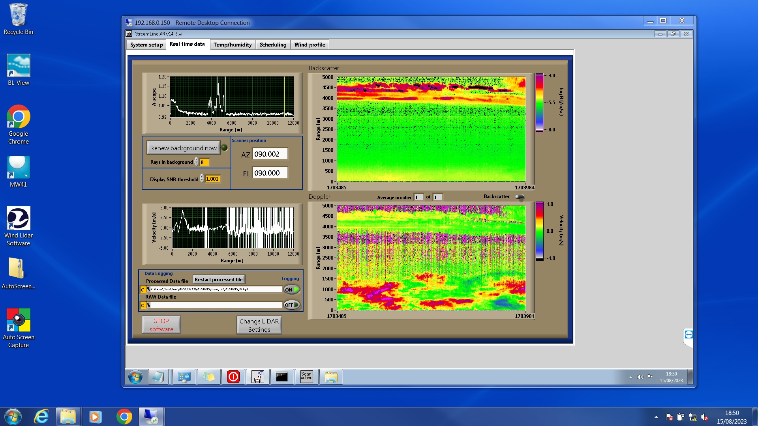Click the Change LiDAR Settings button

[x=259, y=325]
